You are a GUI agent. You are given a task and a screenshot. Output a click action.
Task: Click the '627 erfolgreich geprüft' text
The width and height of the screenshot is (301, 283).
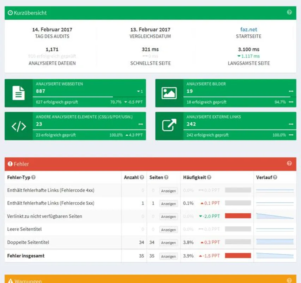tap(57, 102)
